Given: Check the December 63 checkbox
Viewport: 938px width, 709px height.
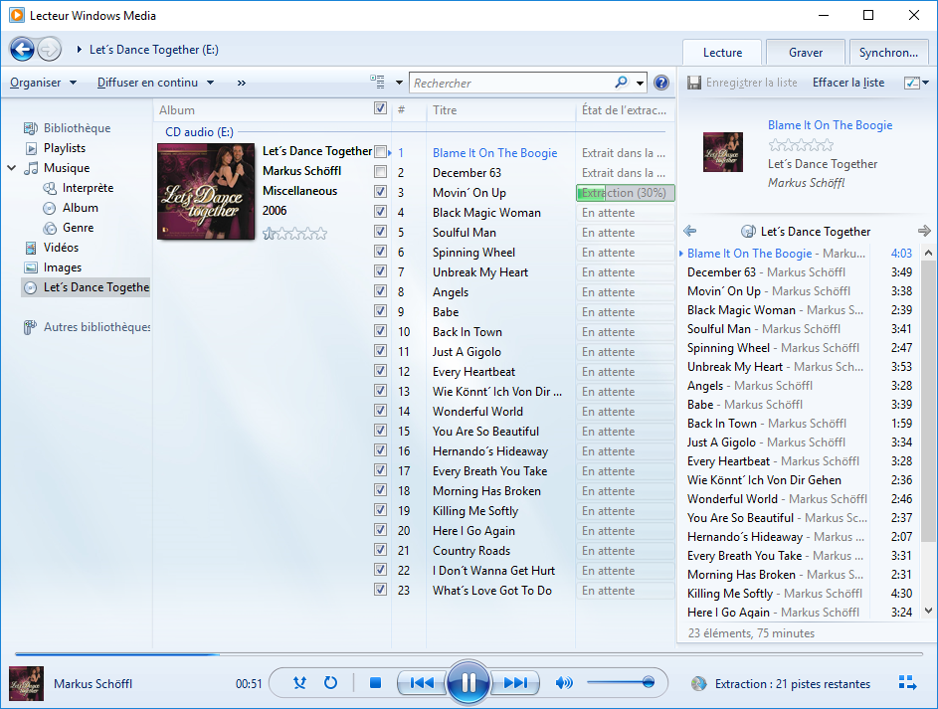Looking at the screenshot, I should pyautogui.click(x=380, y=172).
